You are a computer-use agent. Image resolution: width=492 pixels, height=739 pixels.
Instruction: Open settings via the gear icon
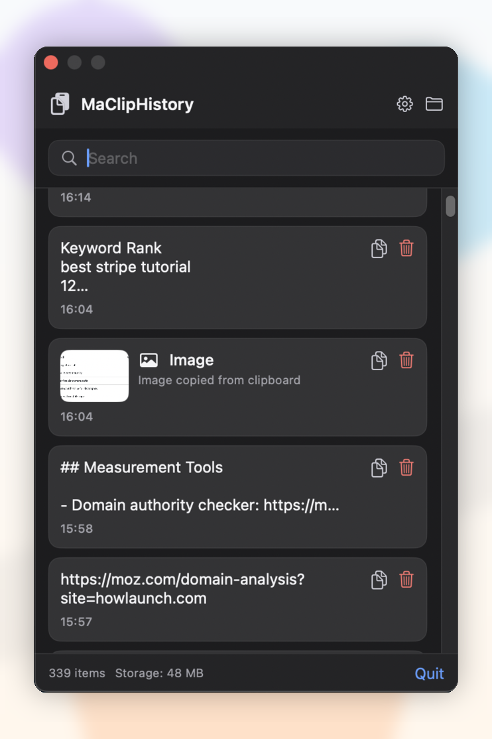click(404, 103)
